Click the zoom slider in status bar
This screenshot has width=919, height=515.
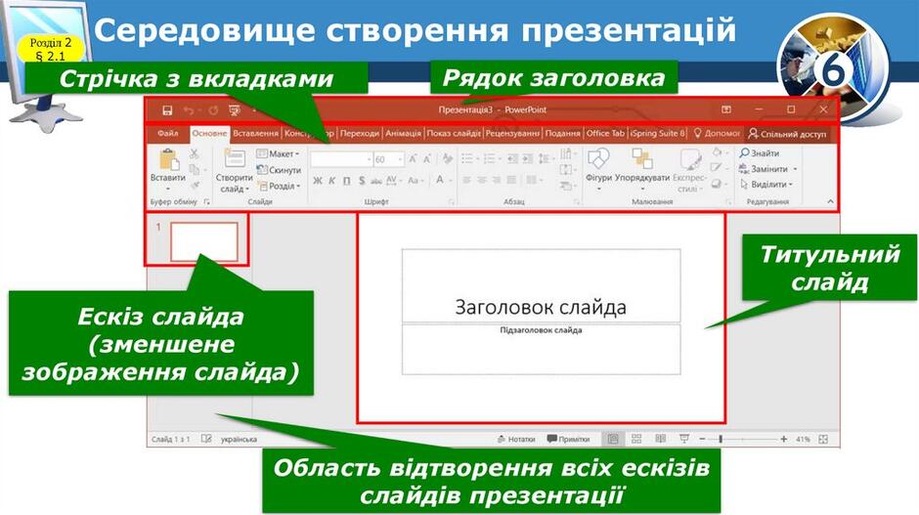coord(743,439)
